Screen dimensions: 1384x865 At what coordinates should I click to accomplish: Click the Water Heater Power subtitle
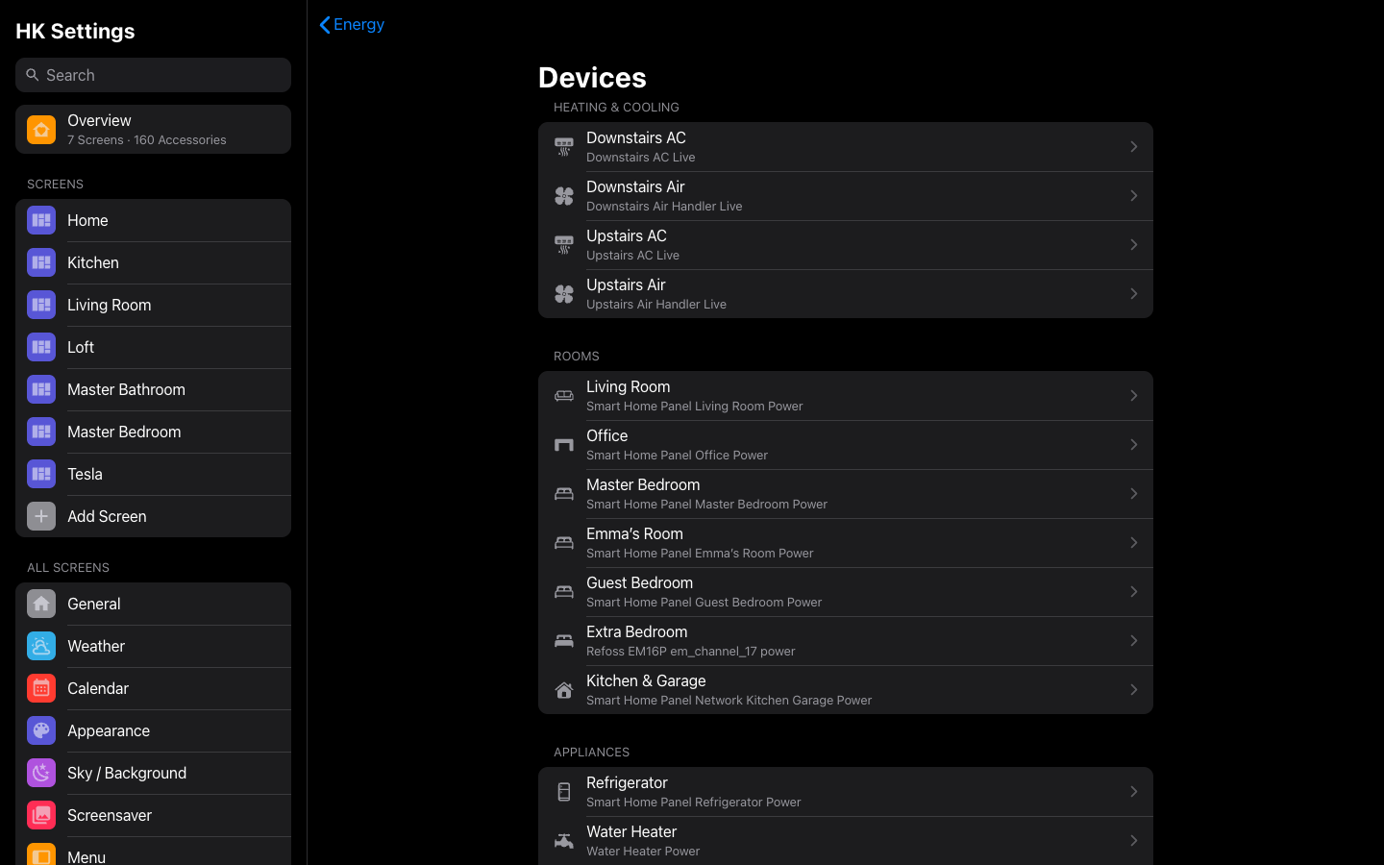(643, 852)
